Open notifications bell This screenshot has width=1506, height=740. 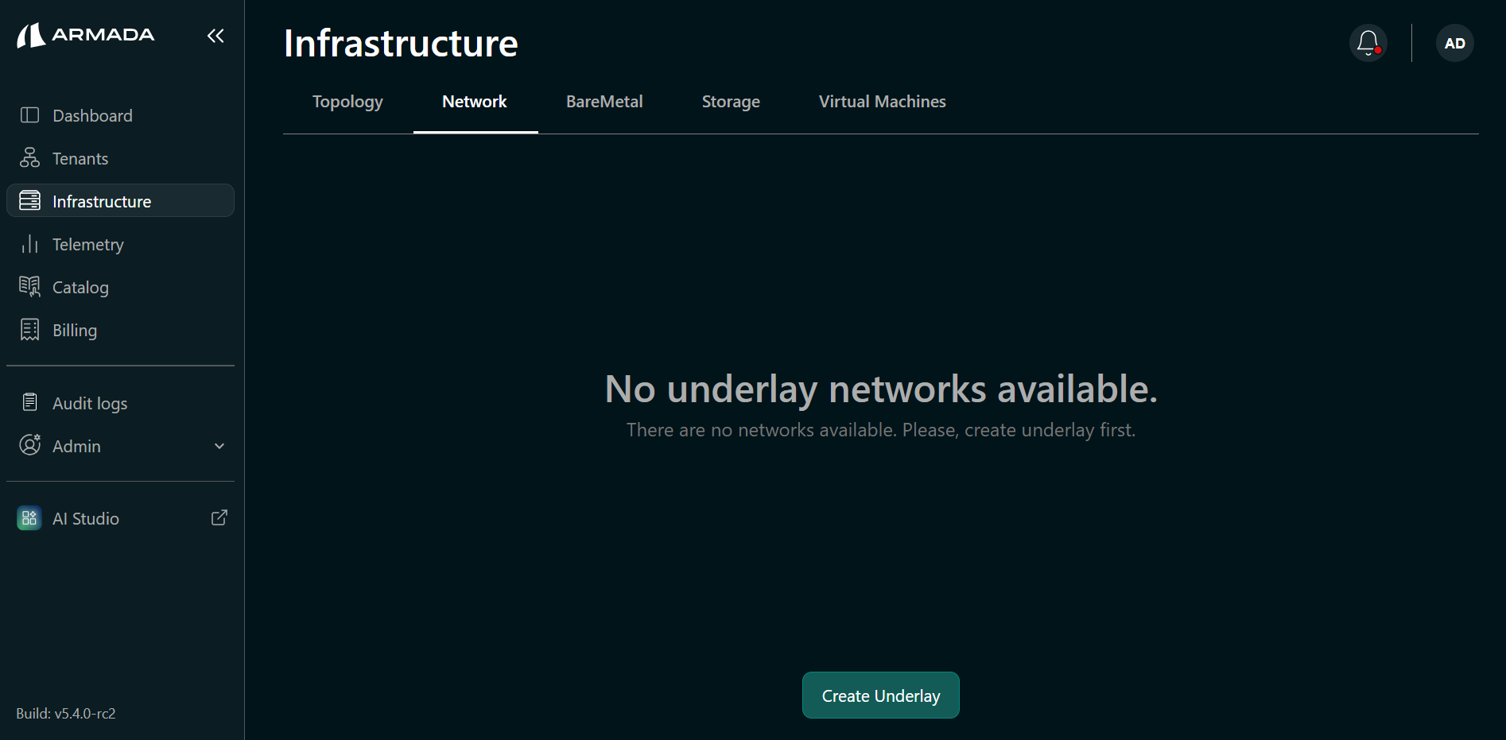pos(1368,43)
